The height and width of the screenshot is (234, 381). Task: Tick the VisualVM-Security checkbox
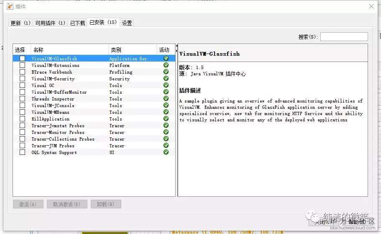coord(22,79)
